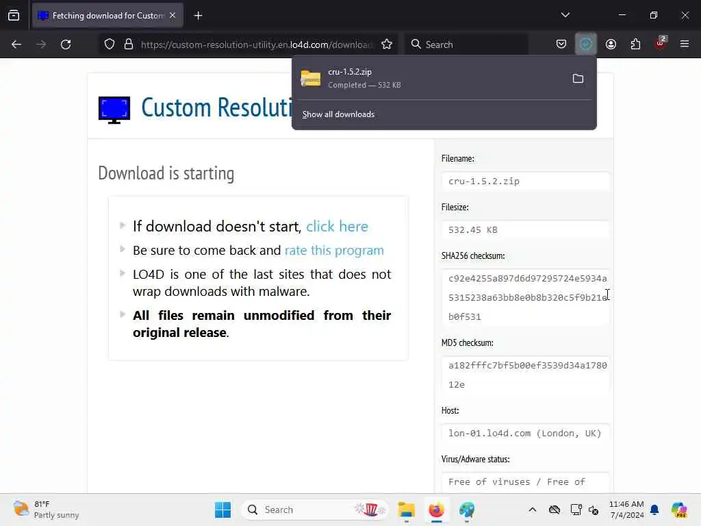Screen dimensions: 701x526
Task: Click the Download is starting heading
Action: (x=166, y=173)
